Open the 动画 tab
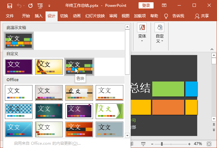This screenshot has width=217, height=148. click(x=77, y=16)
